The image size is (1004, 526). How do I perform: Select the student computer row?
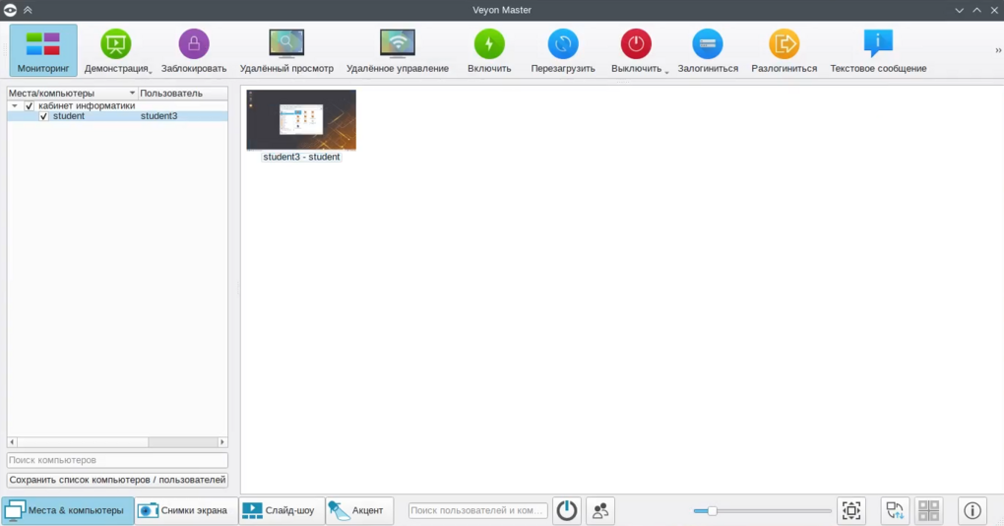point(117,116)
